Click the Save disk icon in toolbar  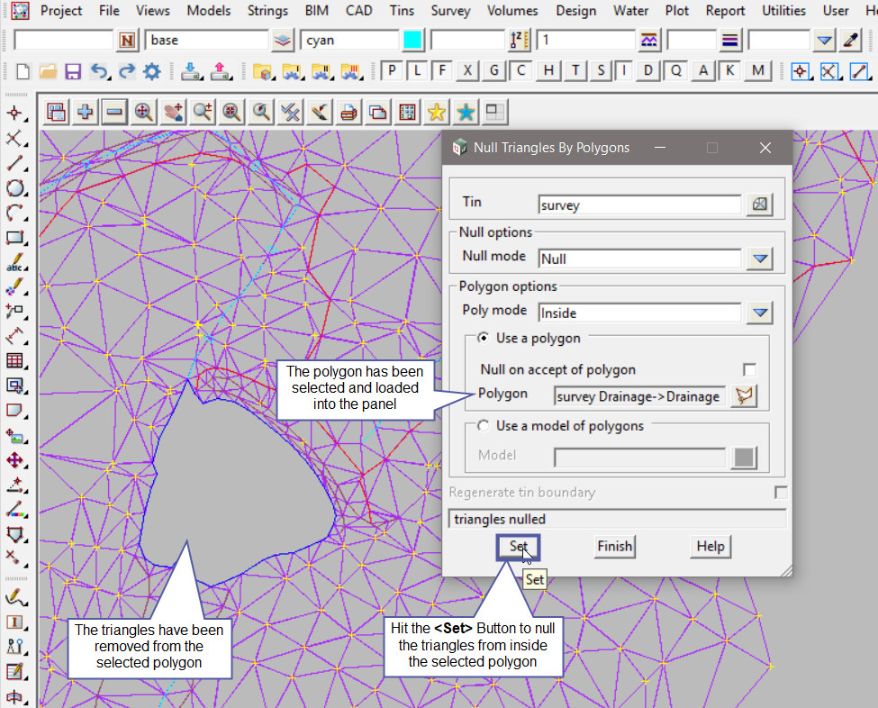pyautogui.click(x=73, y=71)
